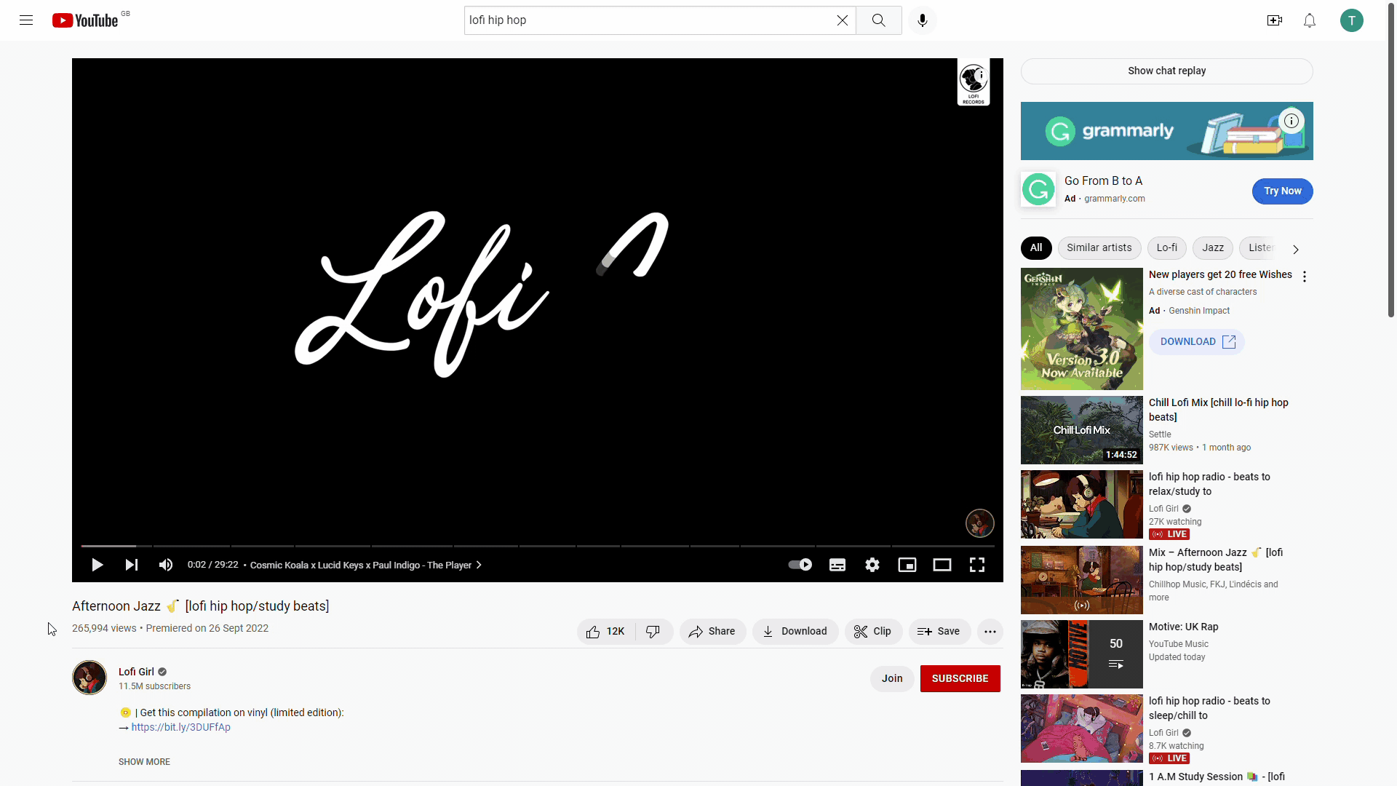Open lofi hip hop radio sleep/chill title
Screen dimensions: 1397x786
click(1209, 708)
